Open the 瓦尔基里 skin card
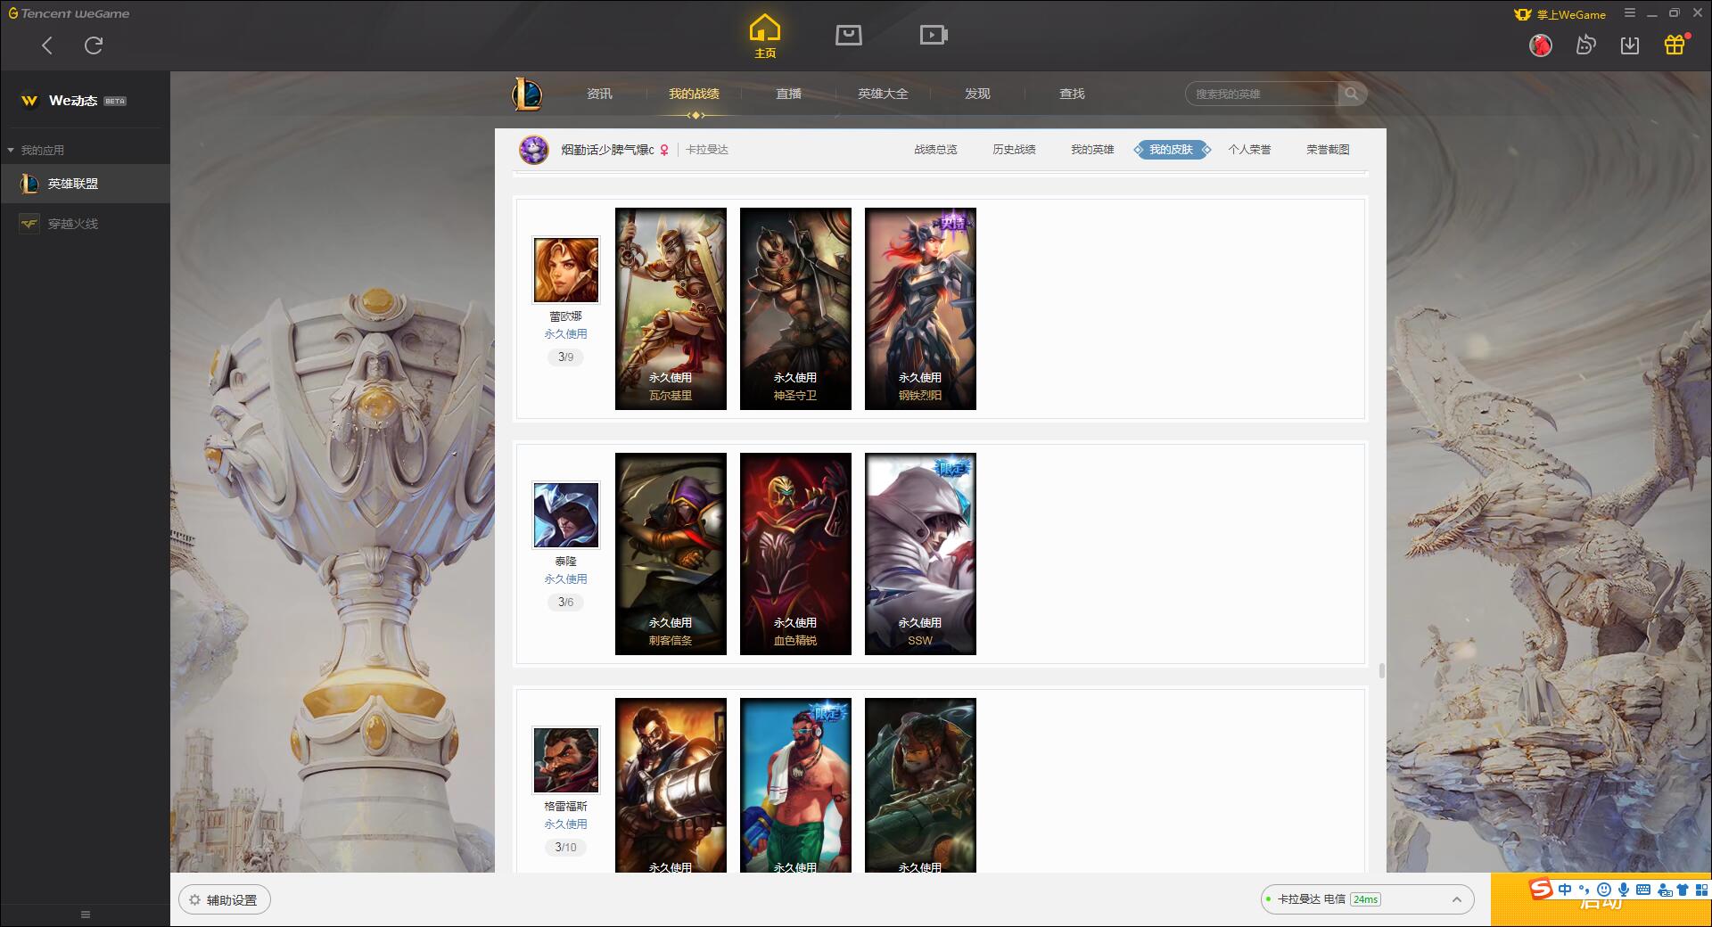This screenshot has width=1712, height=927. click(671, 308)
